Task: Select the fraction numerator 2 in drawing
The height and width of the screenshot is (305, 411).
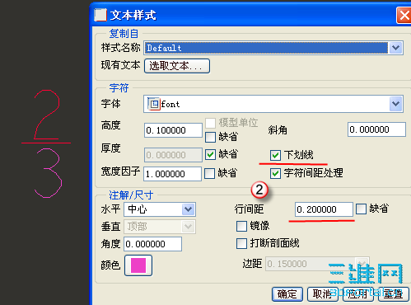Action: pos(47,115)
